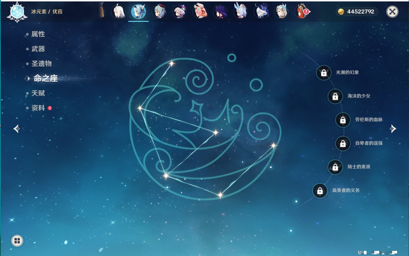Inspect locked constellation 高贵者的义务
This screenshot has height=256, width=409.
tap(320, 191)
